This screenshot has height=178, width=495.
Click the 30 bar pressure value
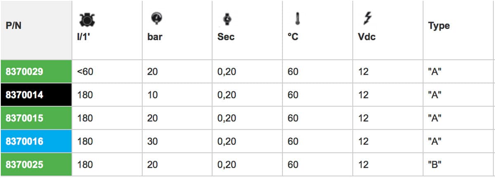[x=153, y=141]
